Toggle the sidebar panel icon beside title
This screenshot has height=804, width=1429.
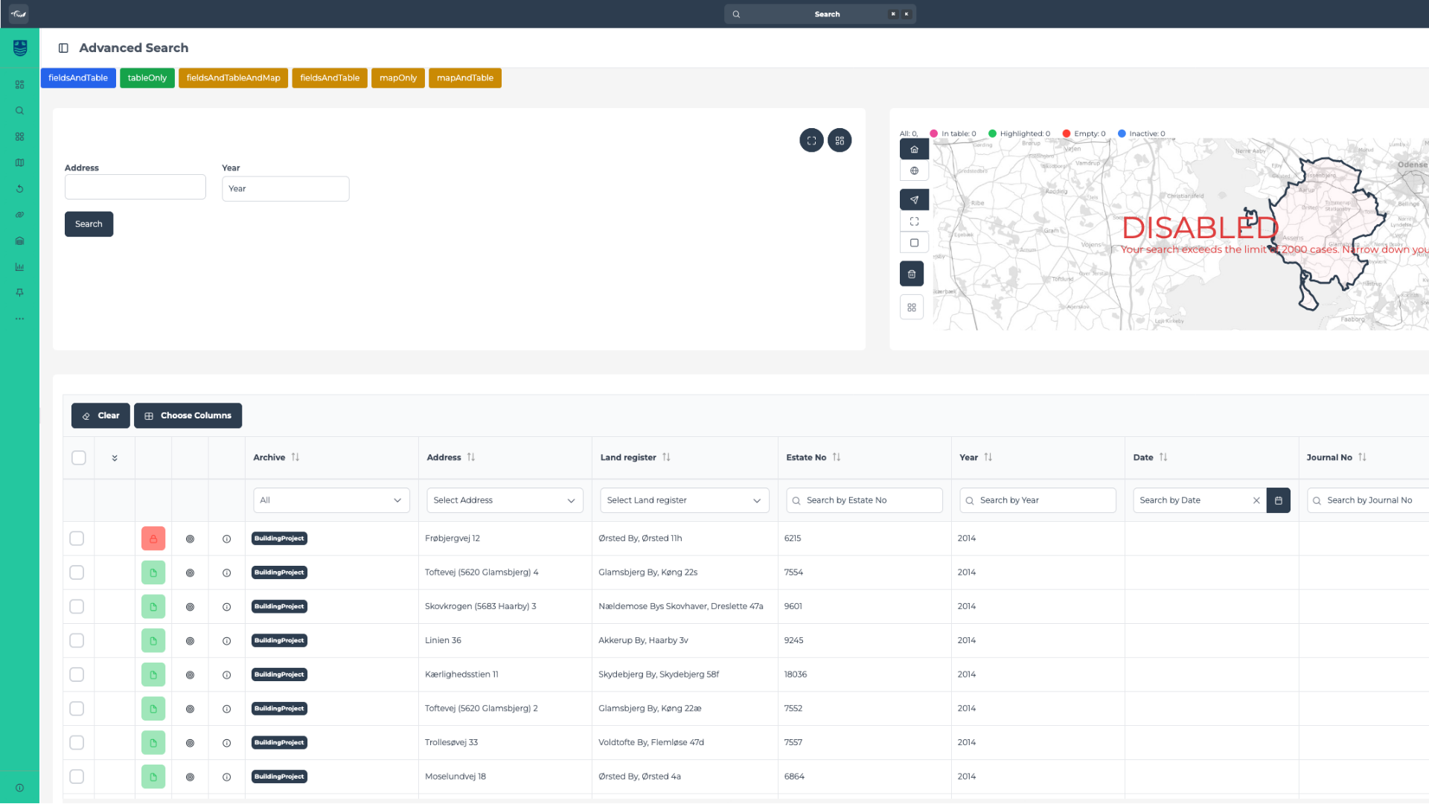[x=63, y=48]
